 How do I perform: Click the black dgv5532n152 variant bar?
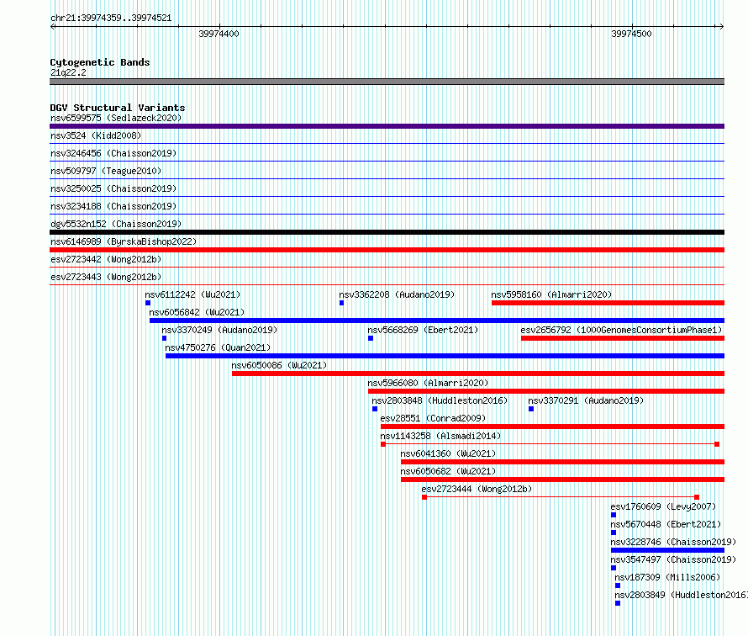coord(387,232)
